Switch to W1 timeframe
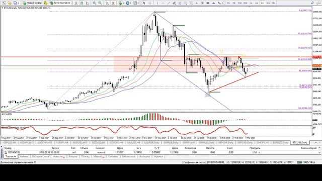The image size is (322, 181). pyautogui.click(x=268, y=3)
